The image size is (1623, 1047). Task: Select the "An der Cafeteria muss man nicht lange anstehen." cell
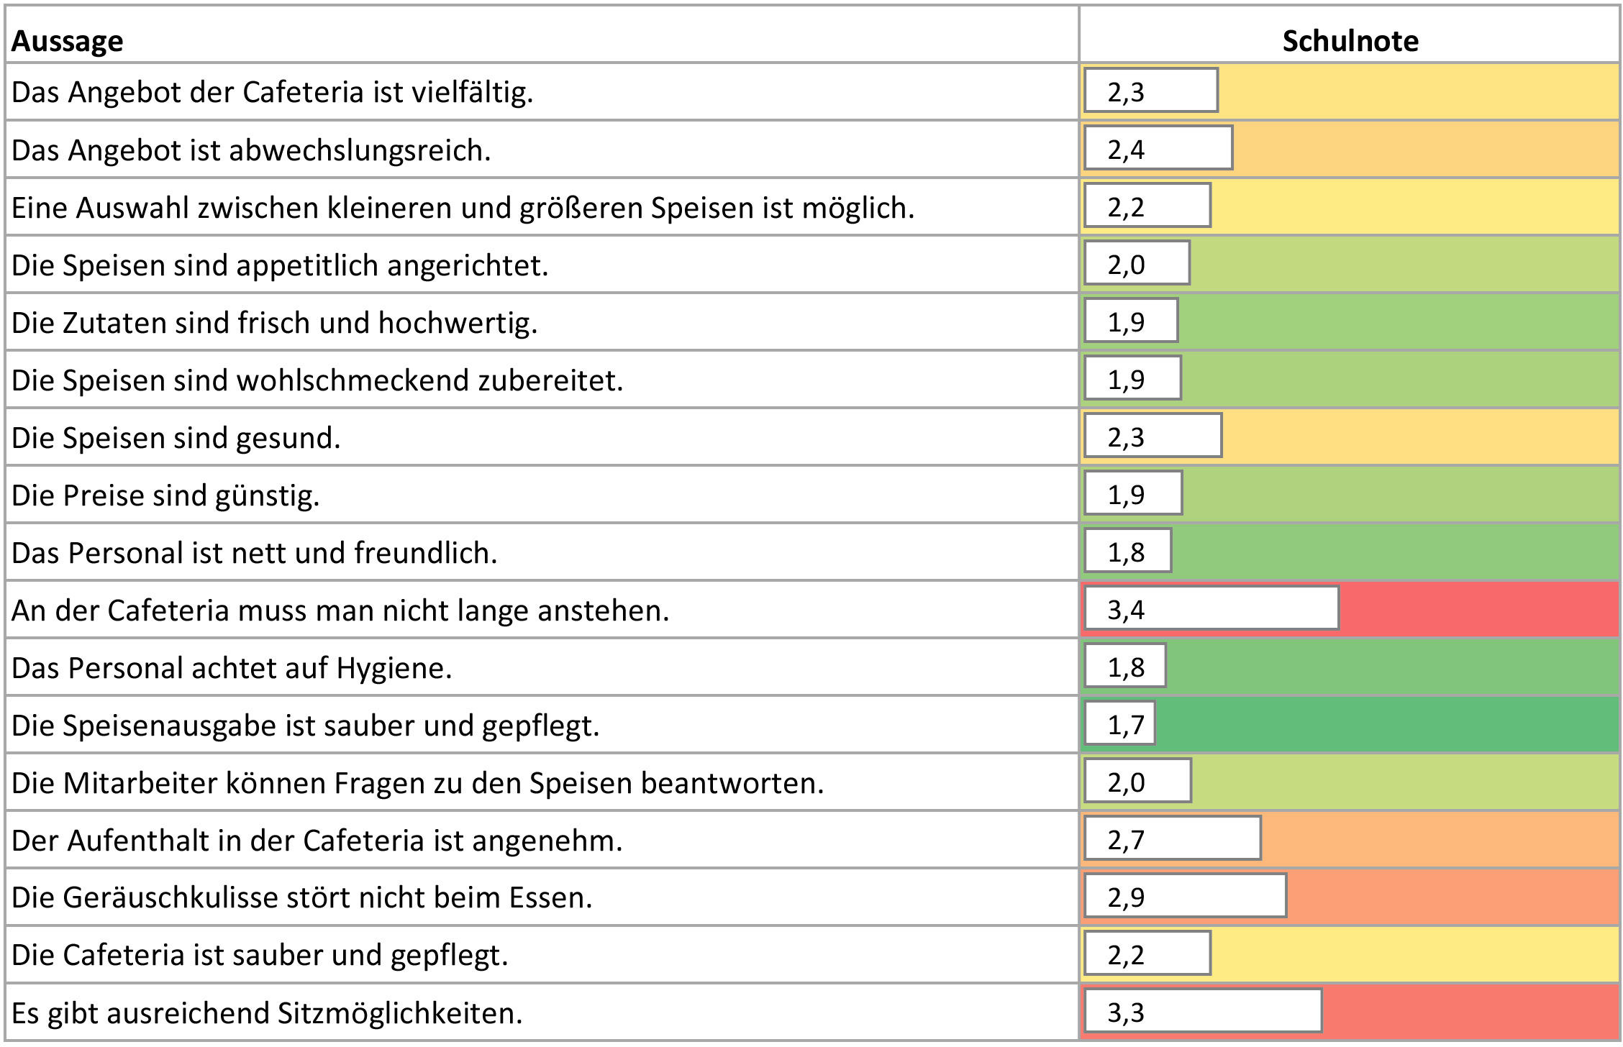(x=340, y=611)
